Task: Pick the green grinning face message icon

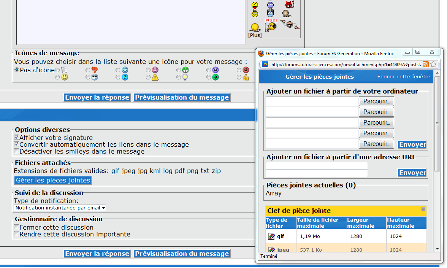Action: pos(185,70)
